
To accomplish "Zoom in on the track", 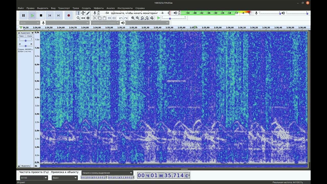I will click(133, 18).
